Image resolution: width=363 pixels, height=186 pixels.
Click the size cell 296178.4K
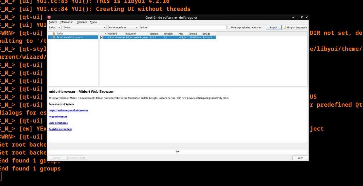(x=195, y=37)
